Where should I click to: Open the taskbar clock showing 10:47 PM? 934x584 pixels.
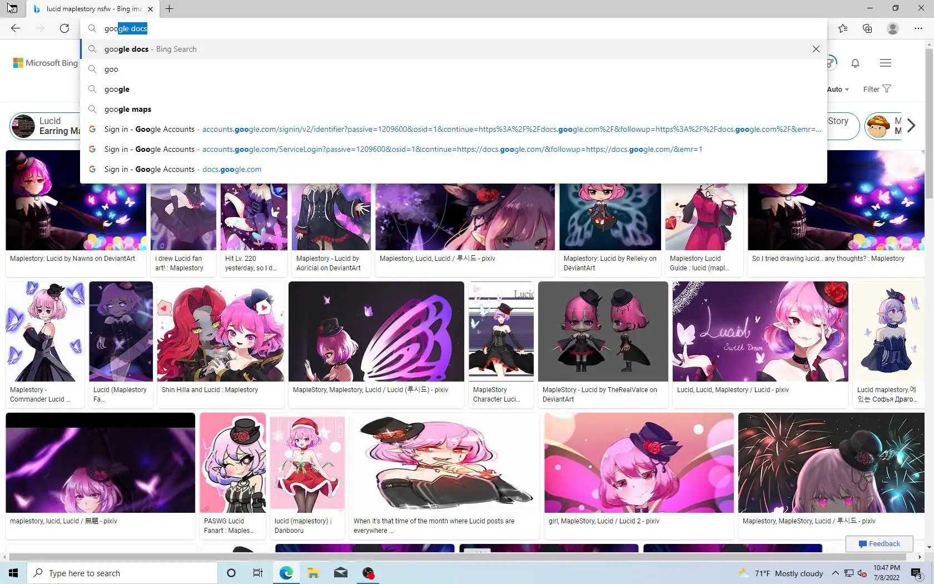886,573
